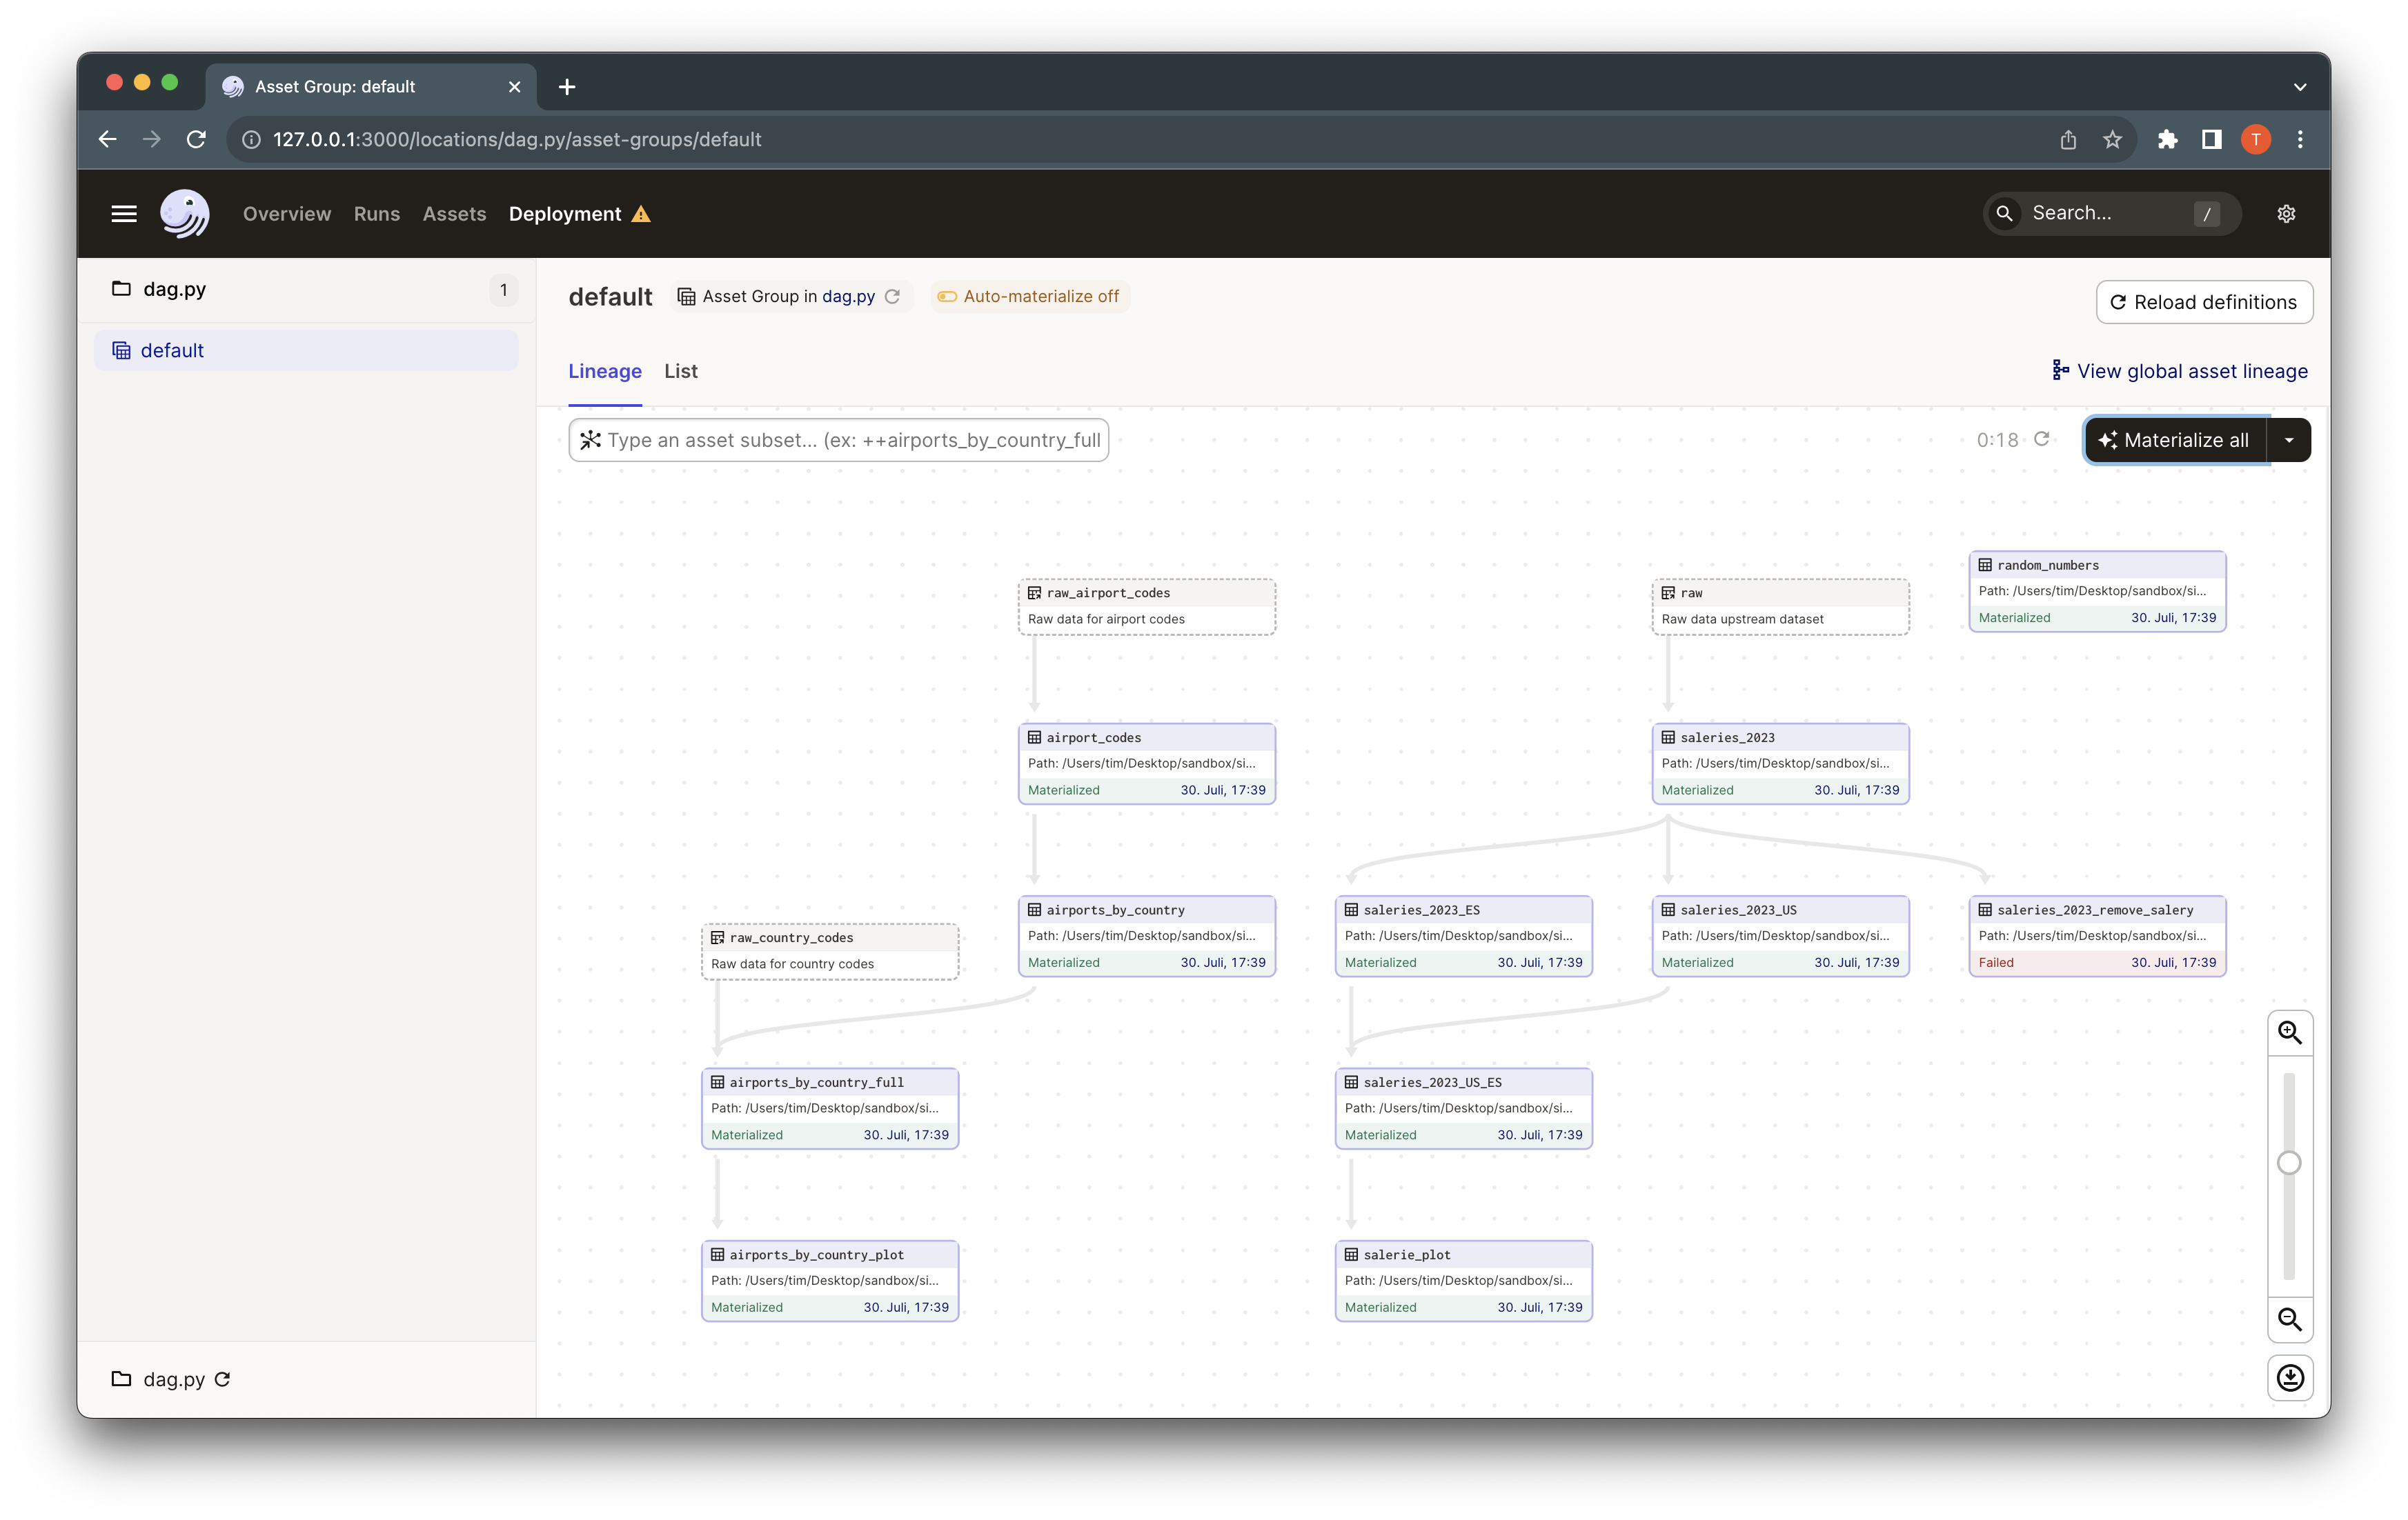Image resolution: width=2408 pixels, height=1520 pixels.
Task: Click the recenter icon at bottom right of graph
Action: [2290, 1378]
